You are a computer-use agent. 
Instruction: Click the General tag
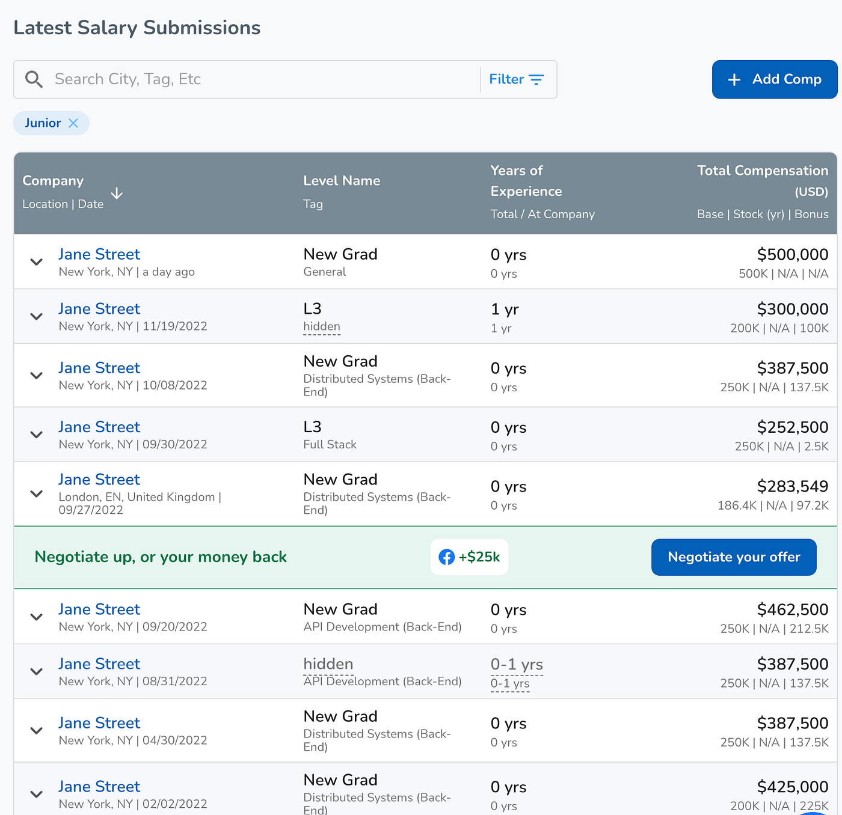(x=325, y=272)
